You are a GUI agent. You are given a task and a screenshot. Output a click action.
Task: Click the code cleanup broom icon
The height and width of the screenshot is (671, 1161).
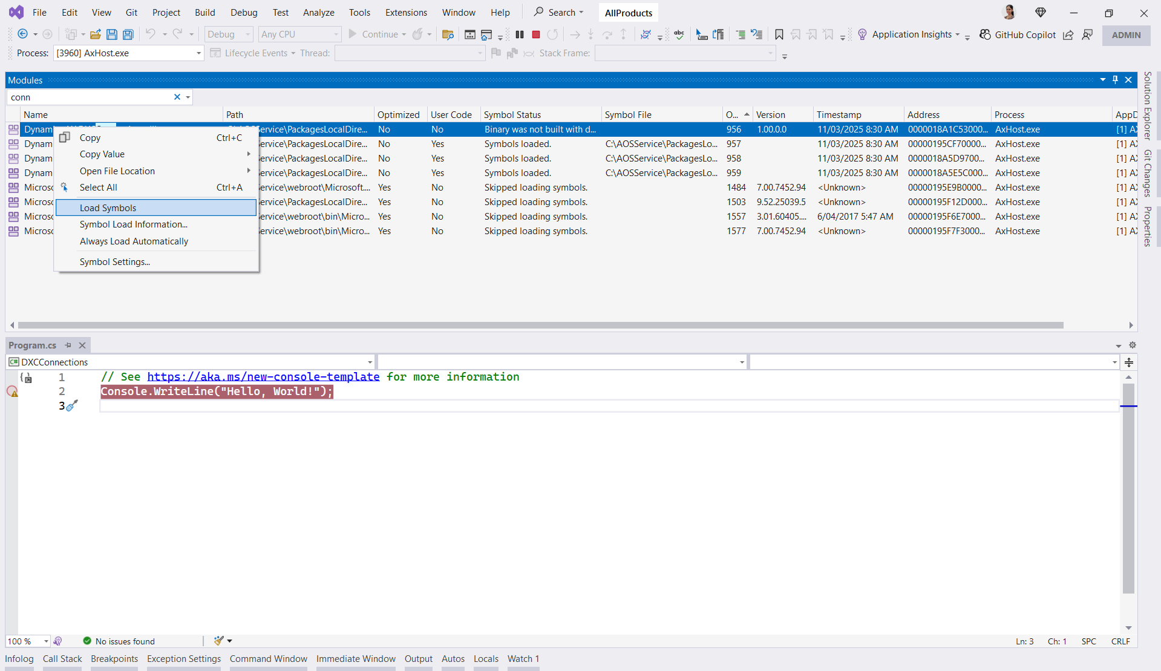[219, 641]
